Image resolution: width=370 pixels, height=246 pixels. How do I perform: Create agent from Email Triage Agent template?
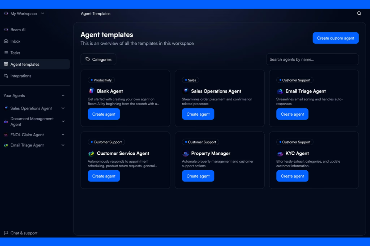pos(292,114)
